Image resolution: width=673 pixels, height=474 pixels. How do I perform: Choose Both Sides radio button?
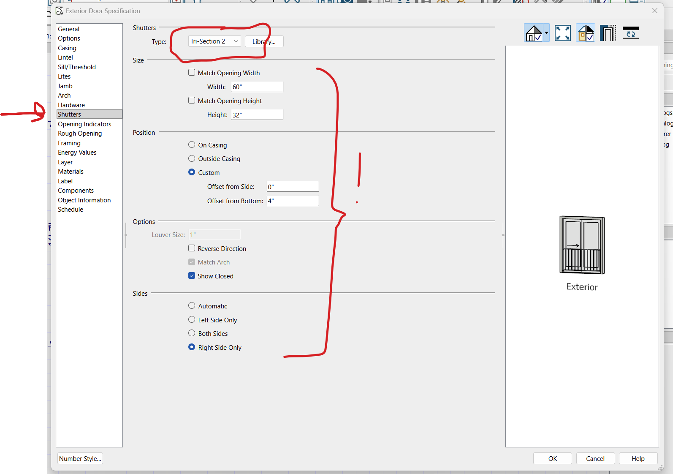pyautogui.click(x=192, y=333)
